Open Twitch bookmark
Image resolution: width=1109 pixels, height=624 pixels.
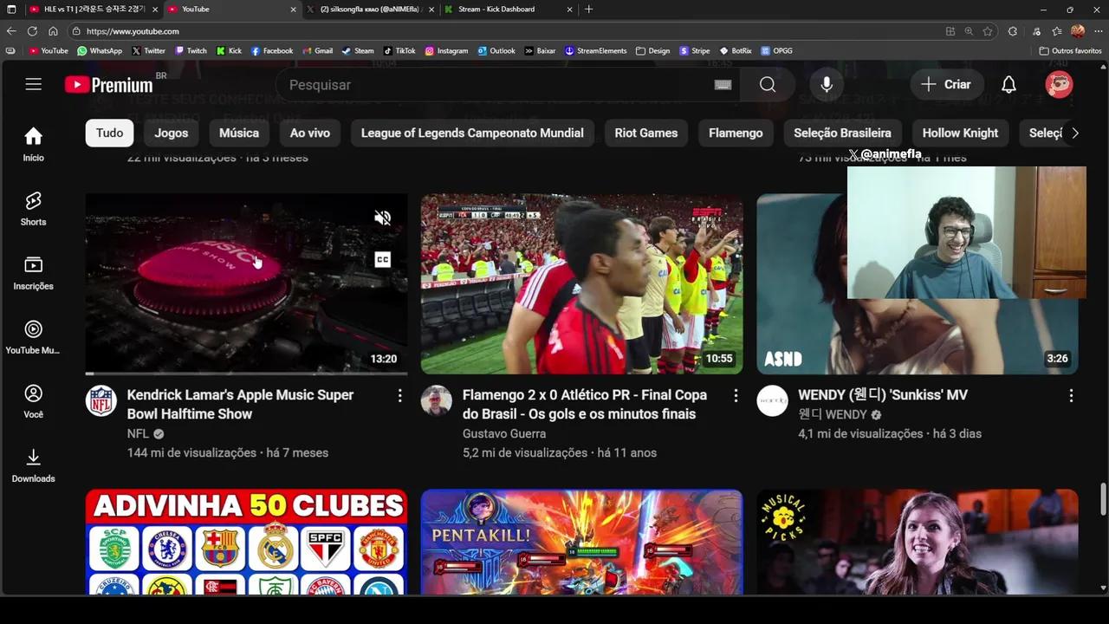point(191,50)
